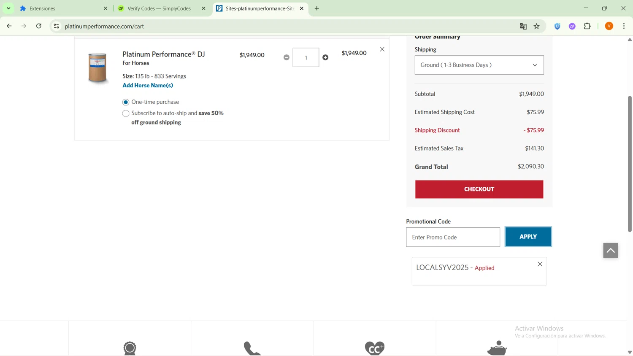The height and width of the screenshot is (356, 633).
Task: Open Chrome three-dot menu
Action: point(624,26)
